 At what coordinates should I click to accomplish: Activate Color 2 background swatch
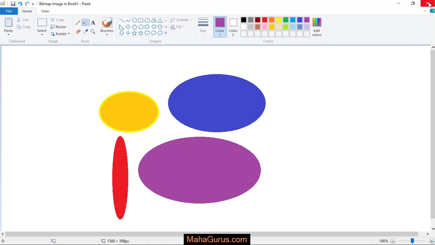[233, 27]
